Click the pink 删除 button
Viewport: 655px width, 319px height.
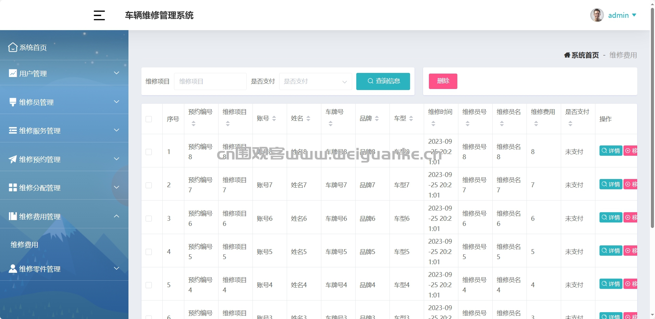443,81
